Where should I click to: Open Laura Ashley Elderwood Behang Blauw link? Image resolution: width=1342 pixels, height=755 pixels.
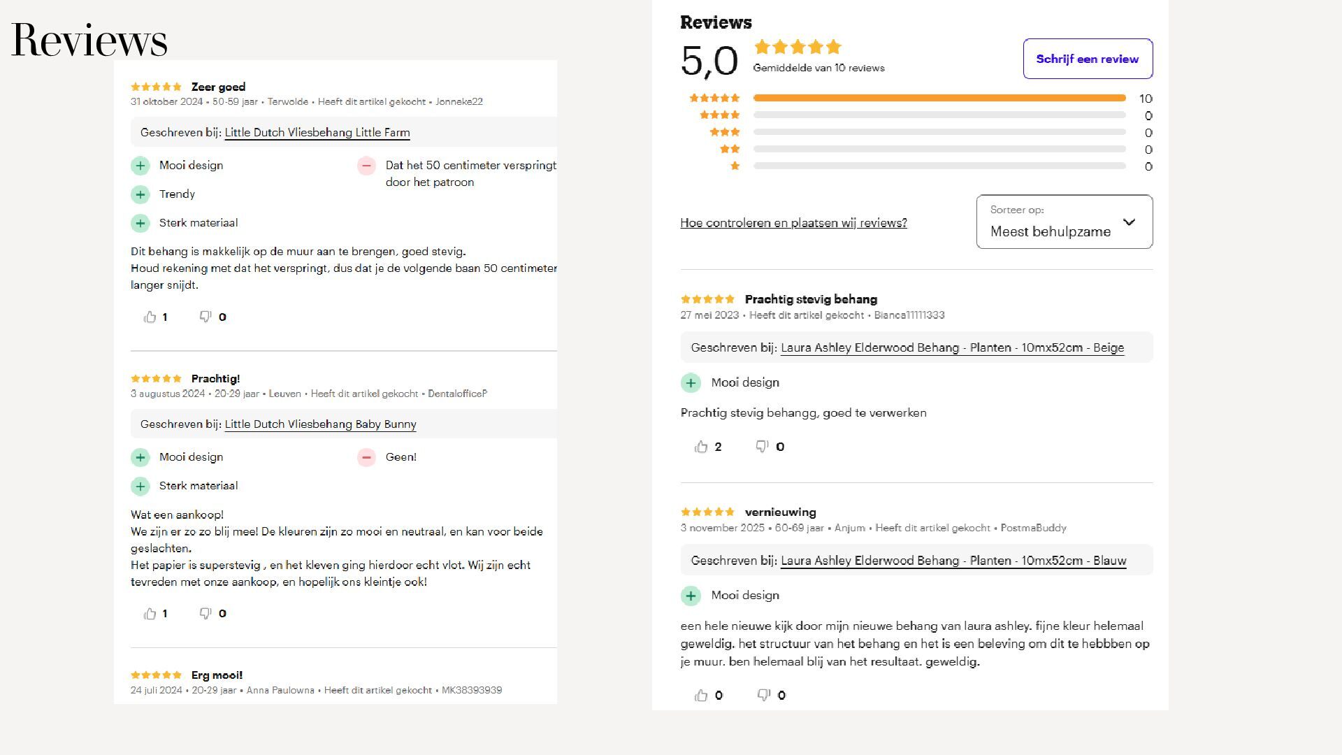pos(953,561)
